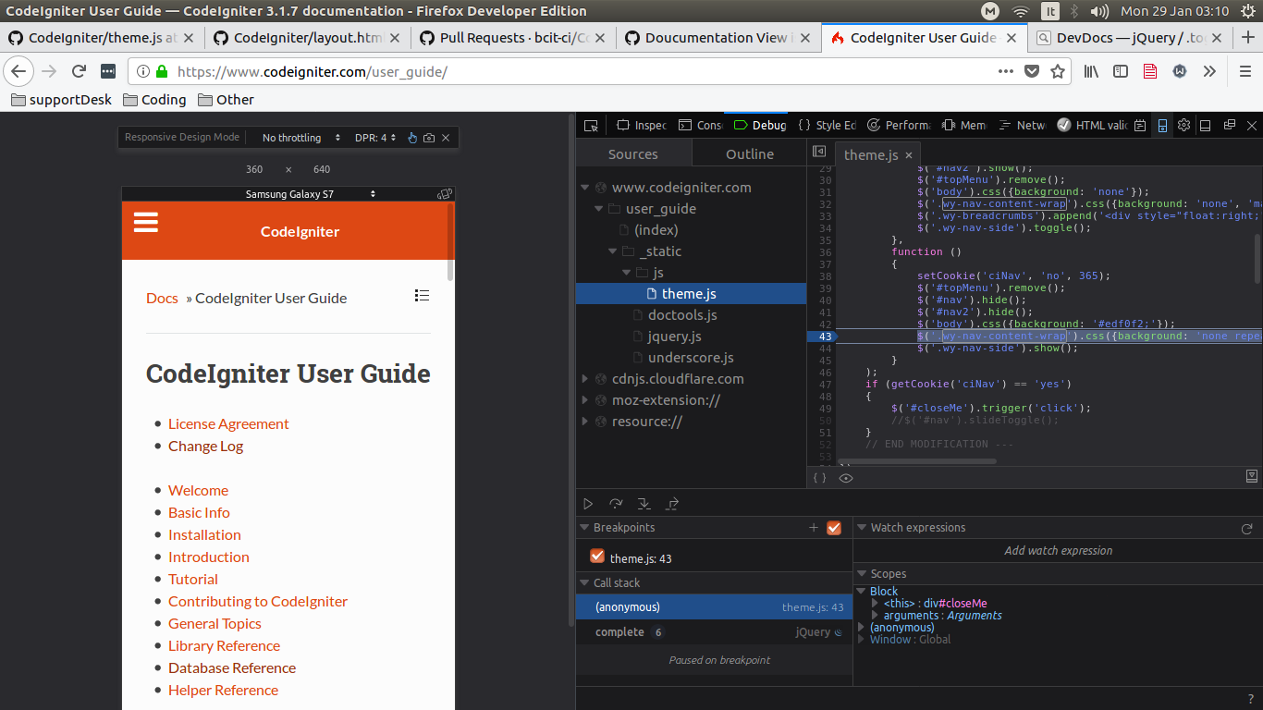Screen dimensions: 1263x710
Task: Switch to the Outline tab
Action: click(x=750, y=154)
